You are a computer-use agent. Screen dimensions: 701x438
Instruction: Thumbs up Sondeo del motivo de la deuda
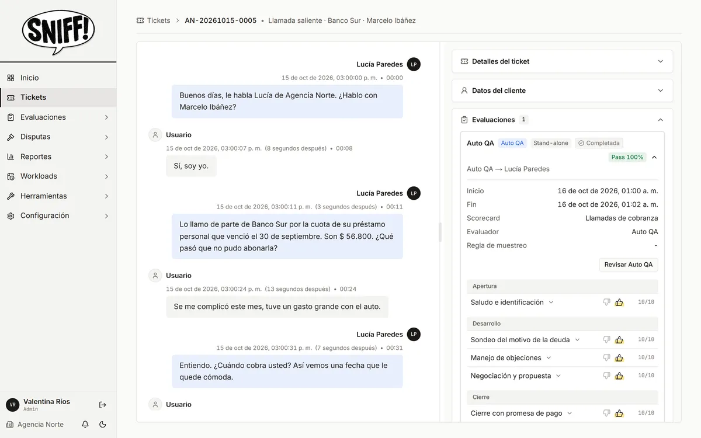tap(619, 340)
